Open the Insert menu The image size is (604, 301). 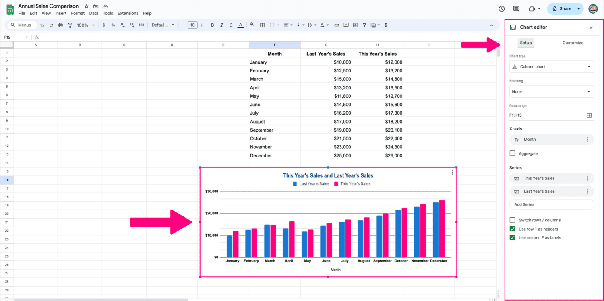(61, 13)
